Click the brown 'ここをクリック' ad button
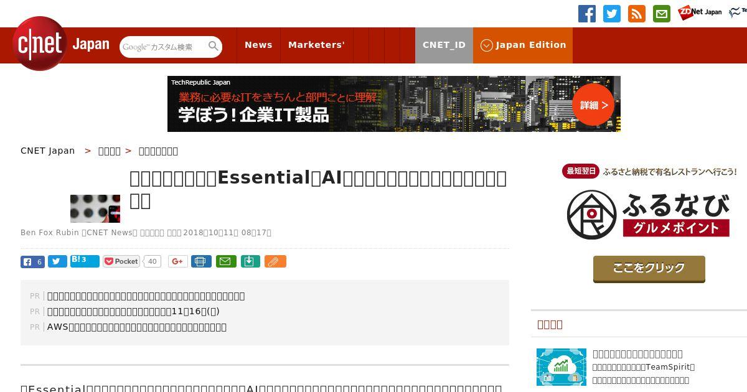 pyautogui.click(x=649, y=269)
